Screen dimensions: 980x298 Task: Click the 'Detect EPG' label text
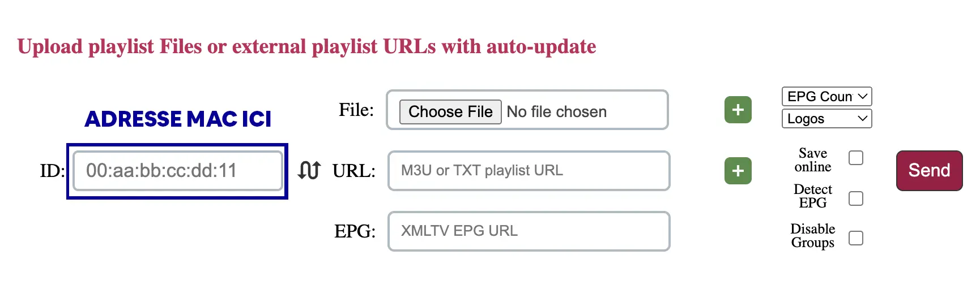[812, 196]
